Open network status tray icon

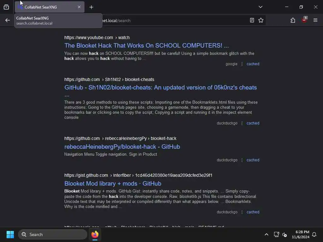tap(276, 234)
